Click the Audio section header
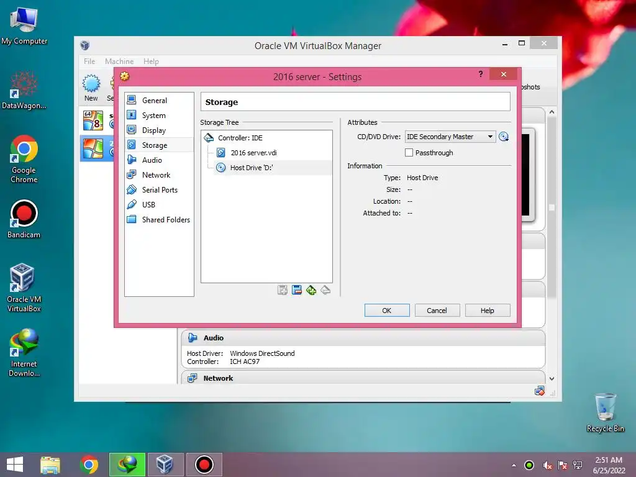The width and height of the screenshot is (636, 477). tap(363, 338)
